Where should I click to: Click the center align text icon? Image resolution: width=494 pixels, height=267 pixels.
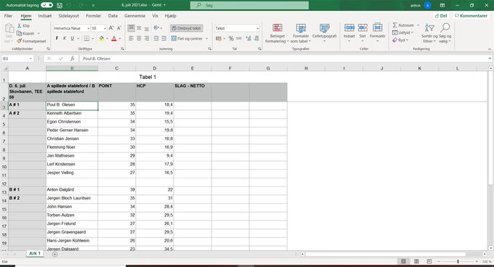point(139,38)
